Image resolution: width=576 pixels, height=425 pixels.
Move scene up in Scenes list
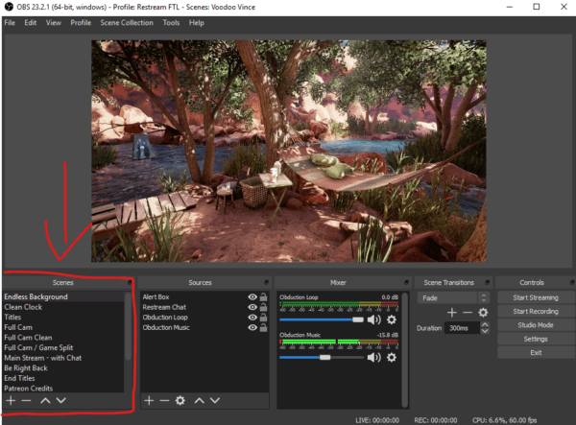click(x=45, y=400)
